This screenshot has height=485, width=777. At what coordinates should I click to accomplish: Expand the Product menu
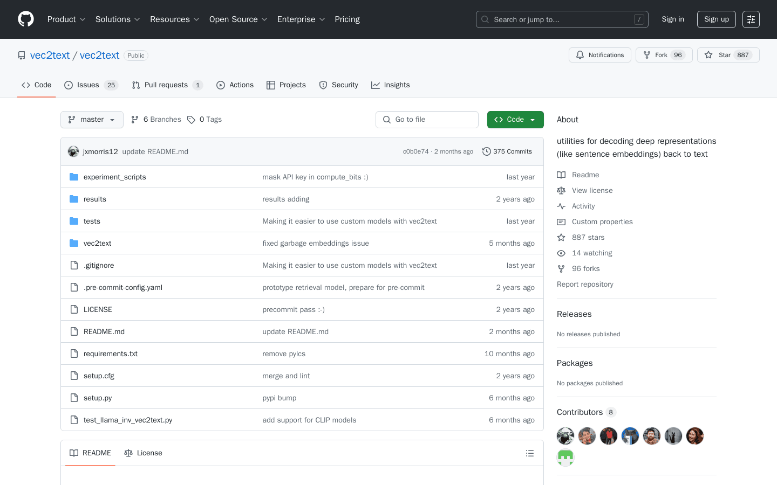point(66,19)
